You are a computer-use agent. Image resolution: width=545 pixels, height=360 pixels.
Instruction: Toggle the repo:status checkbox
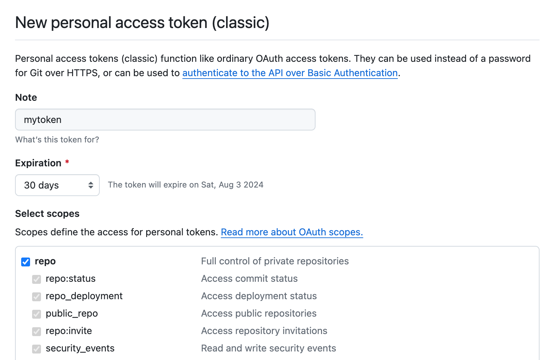coord(37,279)
